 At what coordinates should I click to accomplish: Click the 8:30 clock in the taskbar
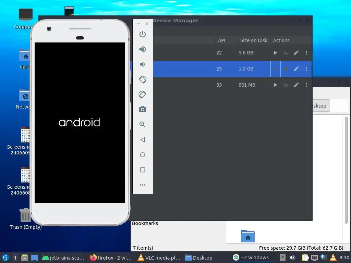pyautogui.click(x=344, y=258)
